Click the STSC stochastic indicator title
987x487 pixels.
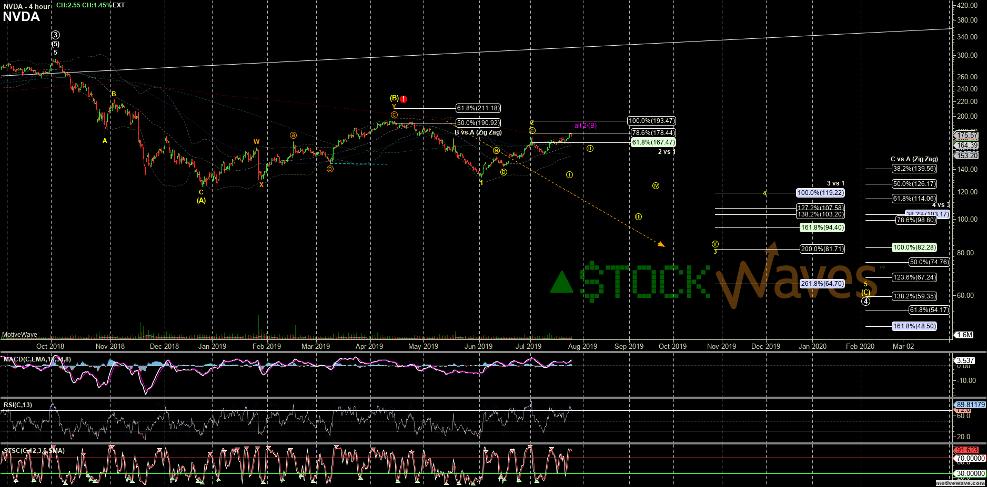(x=34, y=451)
